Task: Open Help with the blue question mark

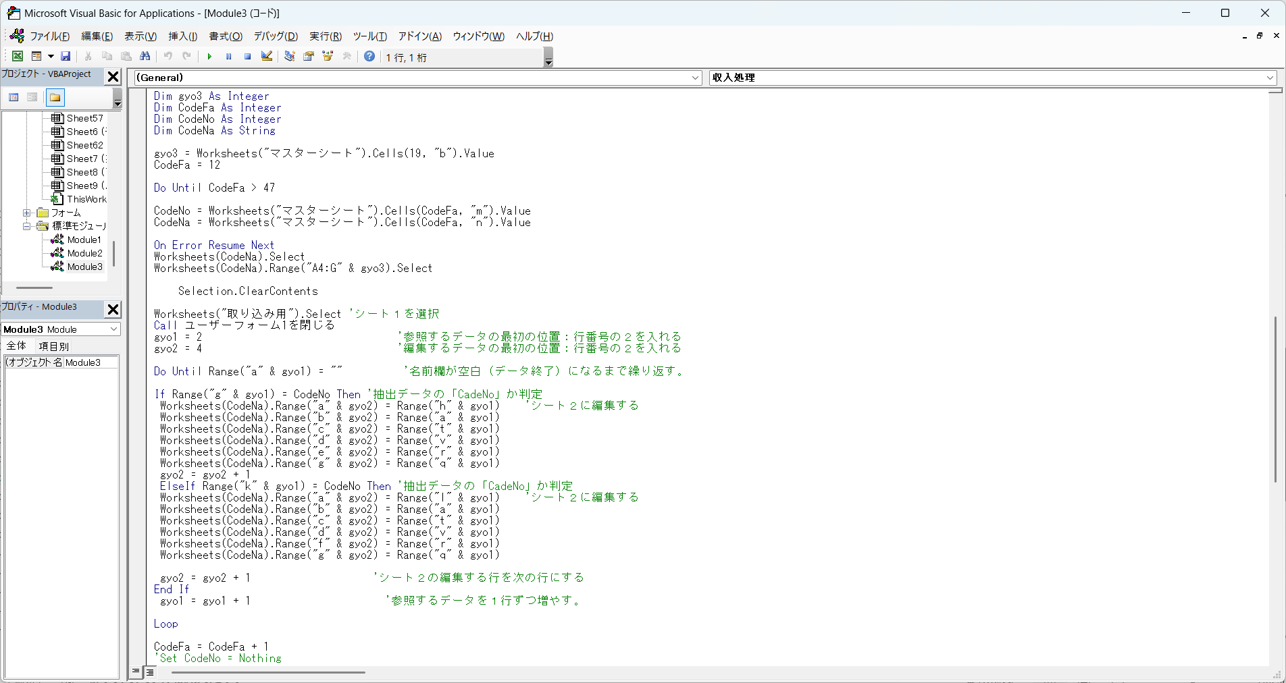Action: (369, 57)
